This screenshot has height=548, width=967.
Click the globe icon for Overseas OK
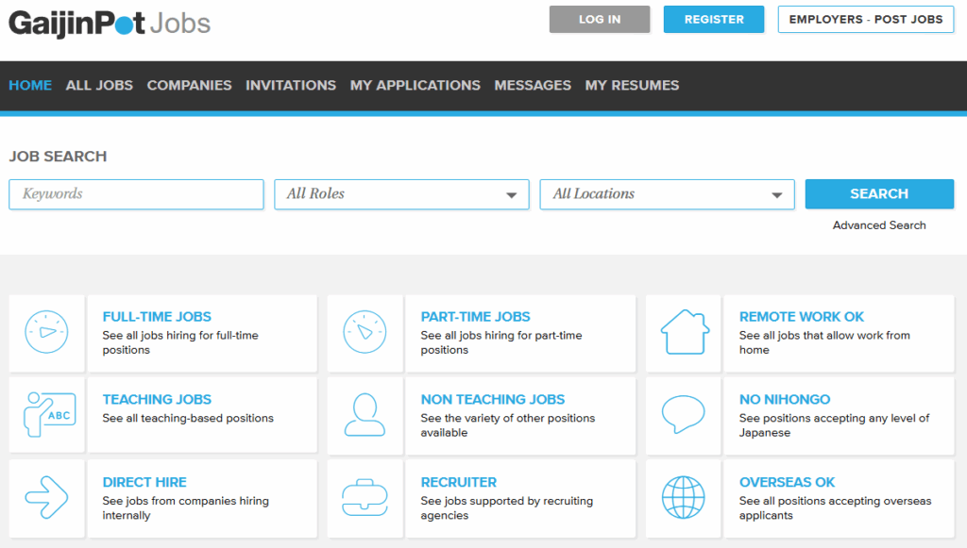pos(684,497)
